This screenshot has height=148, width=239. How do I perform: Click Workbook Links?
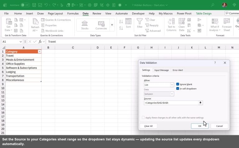pyautogui.click(x=52, y=31)
